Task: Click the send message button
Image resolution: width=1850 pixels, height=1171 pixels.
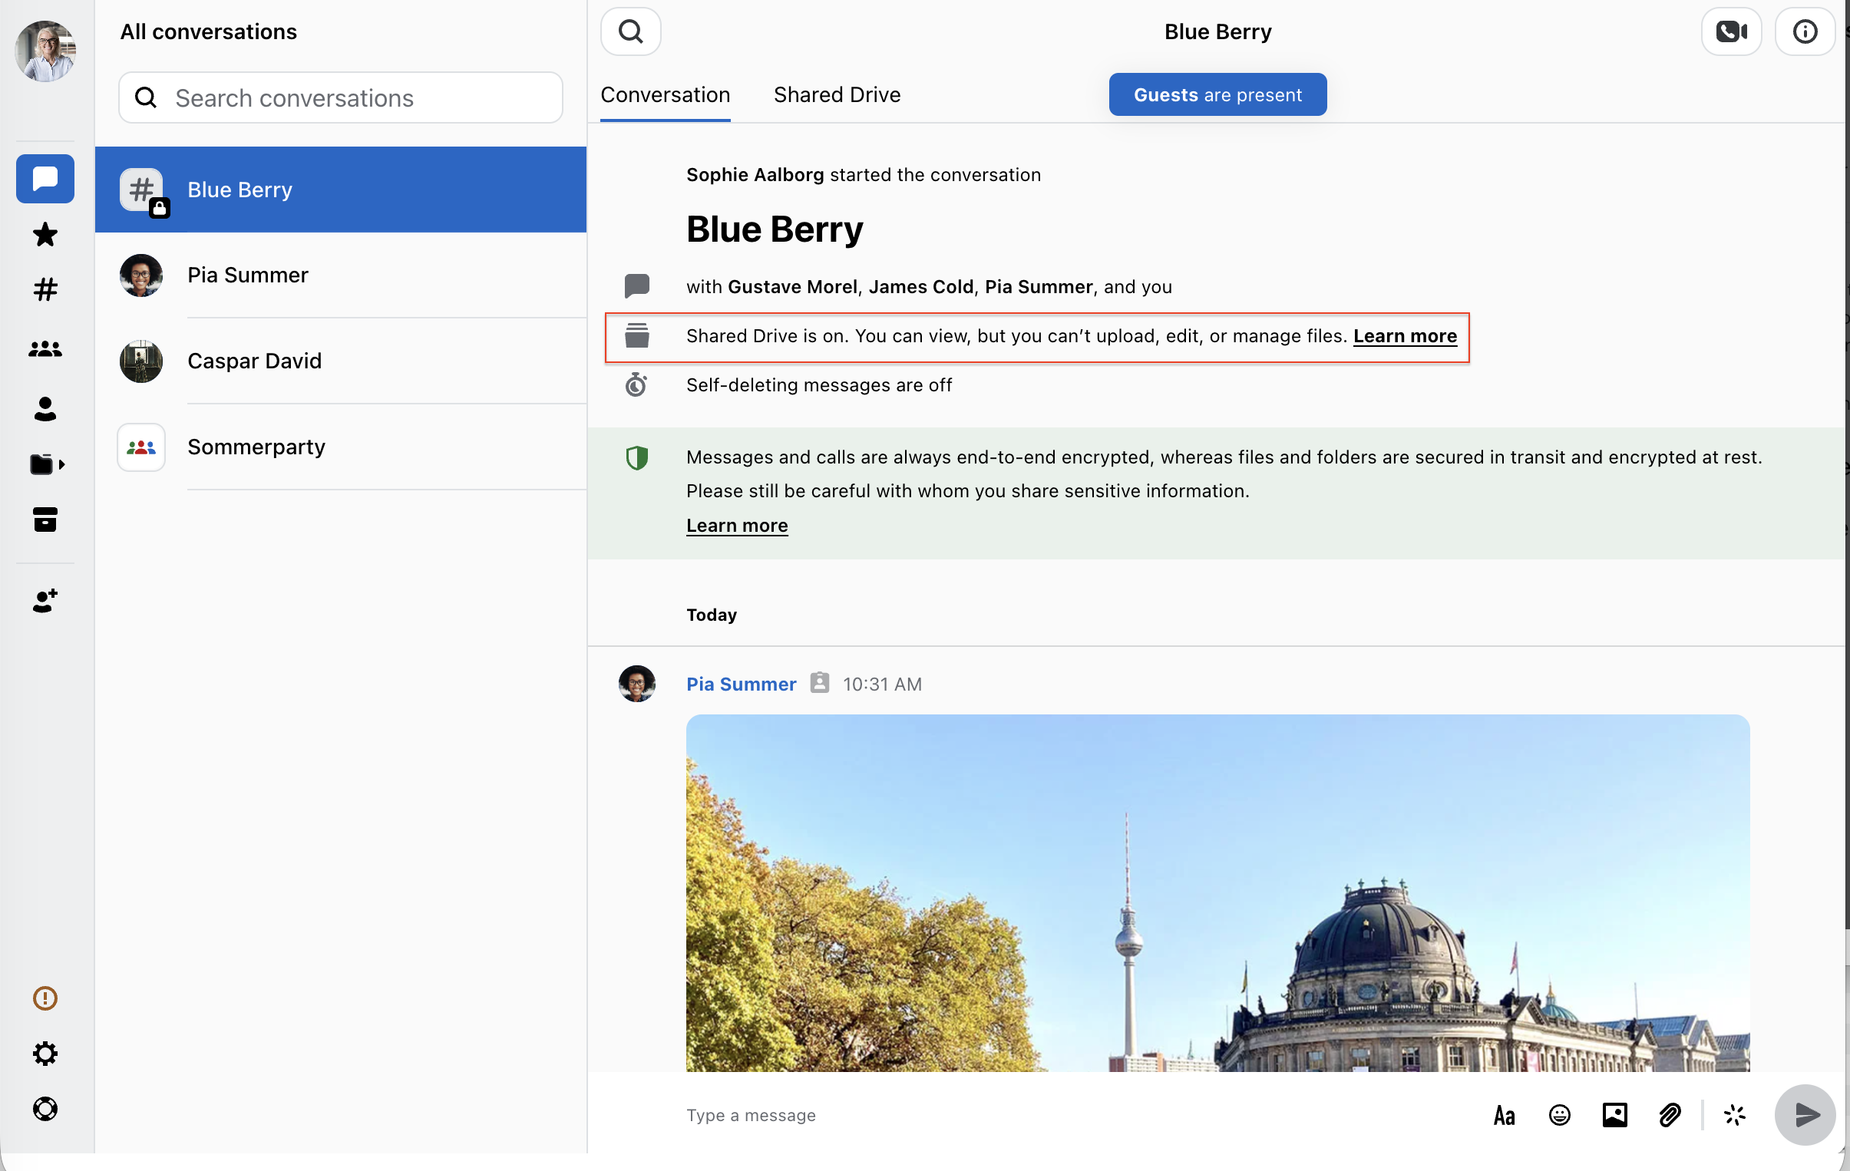Action: [1805, 1114]
